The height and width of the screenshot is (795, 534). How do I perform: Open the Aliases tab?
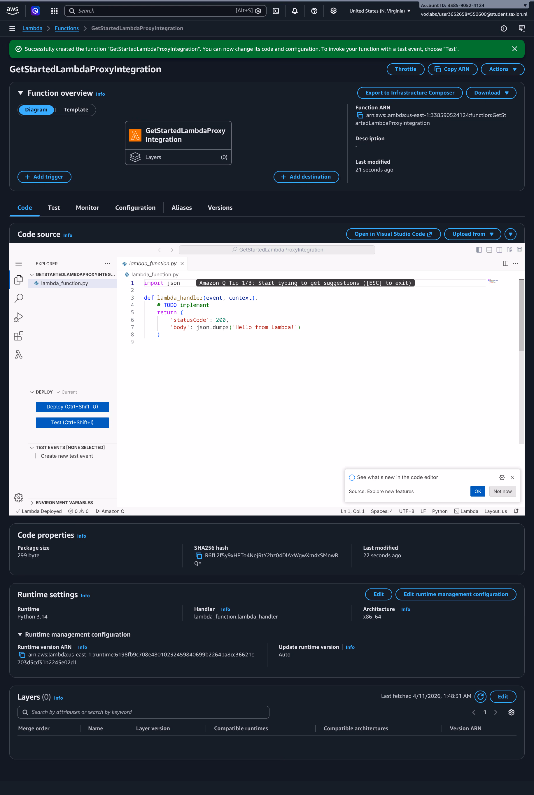[x=181, y=208]
